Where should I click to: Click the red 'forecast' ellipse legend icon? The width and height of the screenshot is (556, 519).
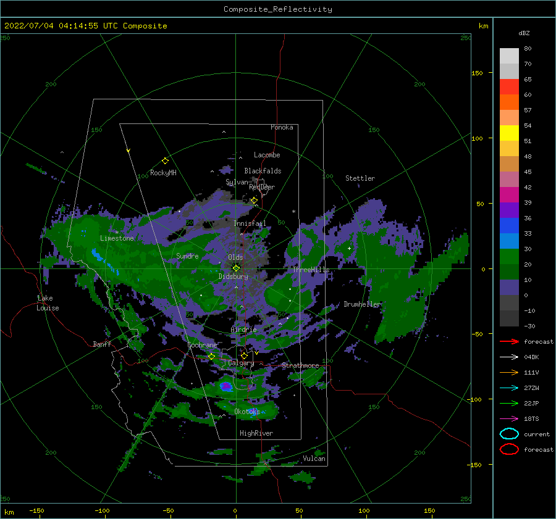tap(509, 449)
